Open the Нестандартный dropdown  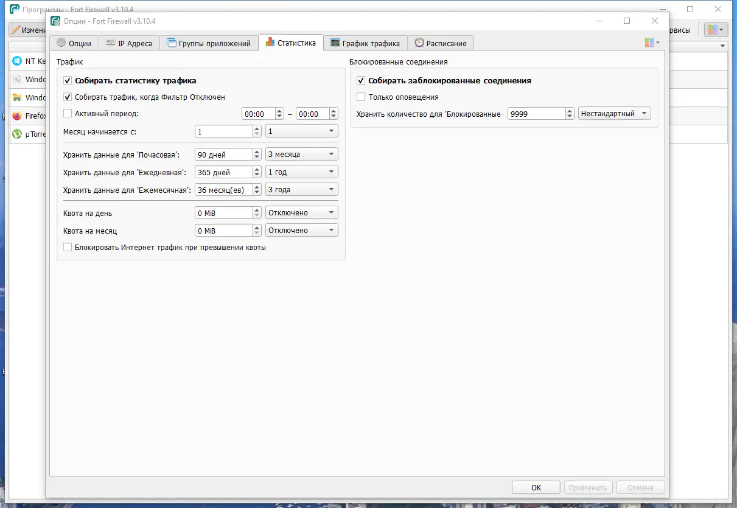click(x=615, y=114)
